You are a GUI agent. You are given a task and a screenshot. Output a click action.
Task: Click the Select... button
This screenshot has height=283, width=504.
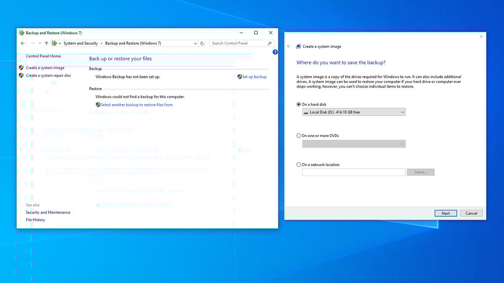[x=420, y=172]
